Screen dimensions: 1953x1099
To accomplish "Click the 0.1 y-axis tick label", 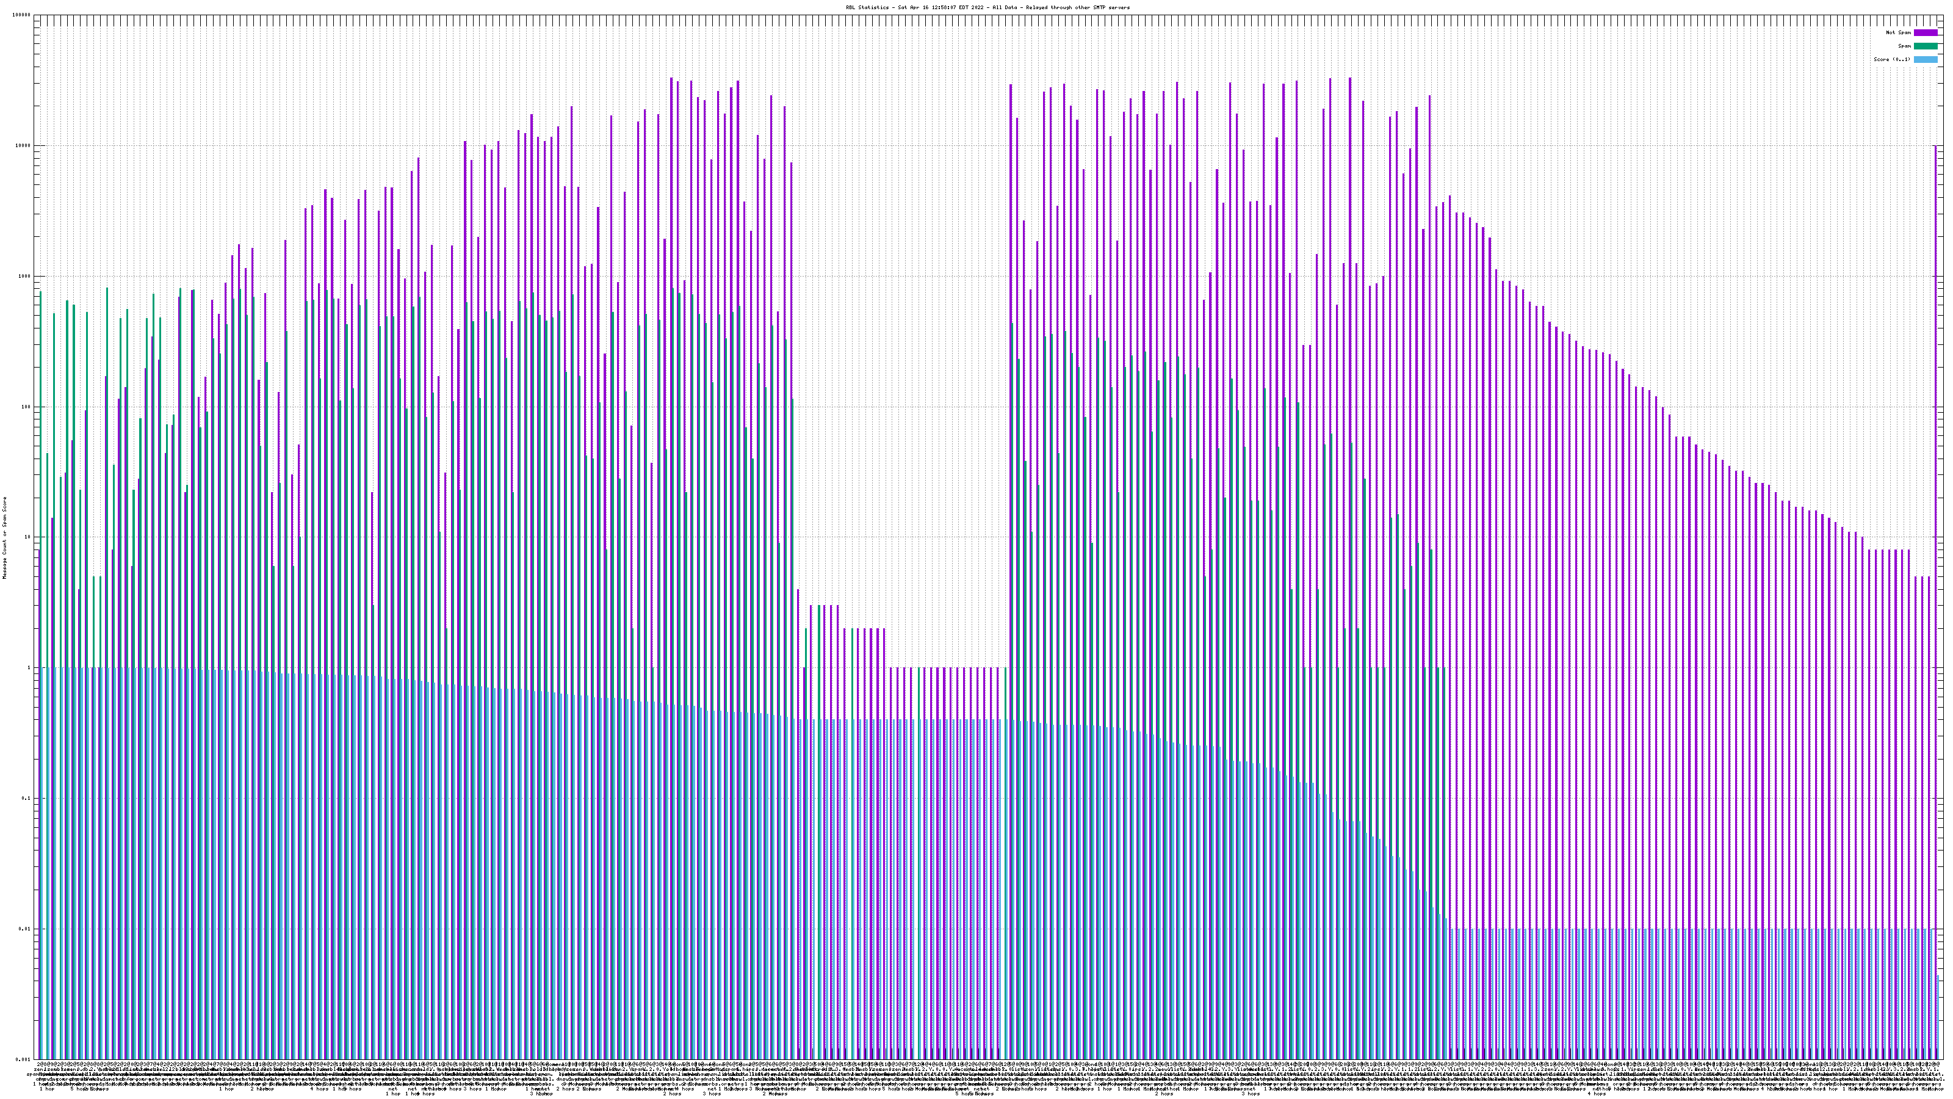I will [x=26, y=798].
